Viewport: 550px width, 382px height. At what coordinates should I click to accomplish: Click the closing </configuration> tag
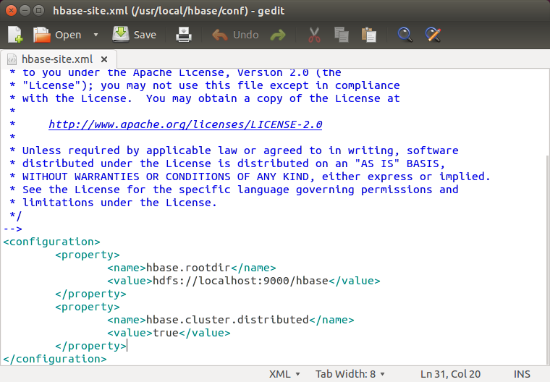coord(55,359)
